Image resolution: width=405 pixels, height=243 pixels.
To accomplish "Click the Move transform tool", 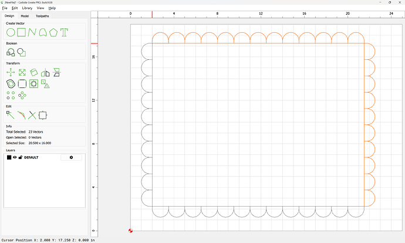I will point(11,72).
